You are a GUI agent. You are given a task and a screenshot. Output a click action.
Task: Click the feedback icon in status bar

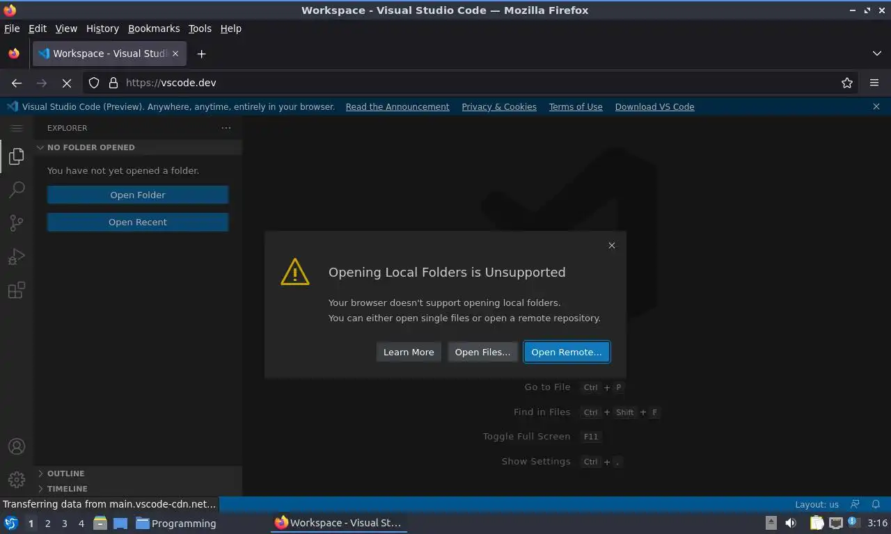855,504
